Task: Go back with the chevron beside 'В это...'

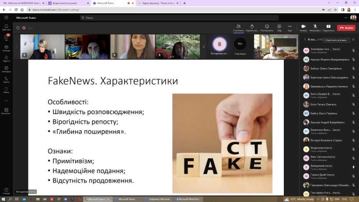Action: (305, 40)
